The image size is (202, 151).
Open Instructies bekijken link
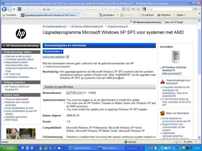click(x=54, y=57)
